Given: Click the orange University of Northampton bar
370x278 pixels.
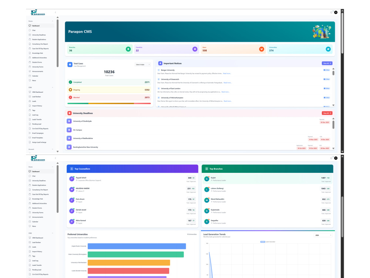Looking at the screenshot, I should click(x=129, y=263).
